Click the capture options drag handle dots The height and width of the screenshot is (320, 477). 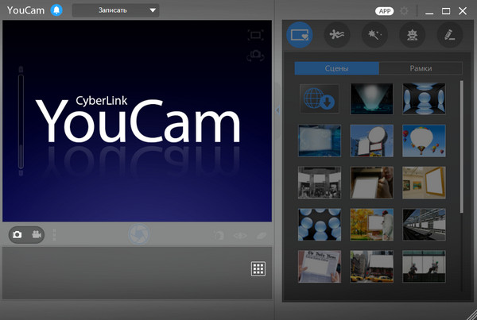54,235
